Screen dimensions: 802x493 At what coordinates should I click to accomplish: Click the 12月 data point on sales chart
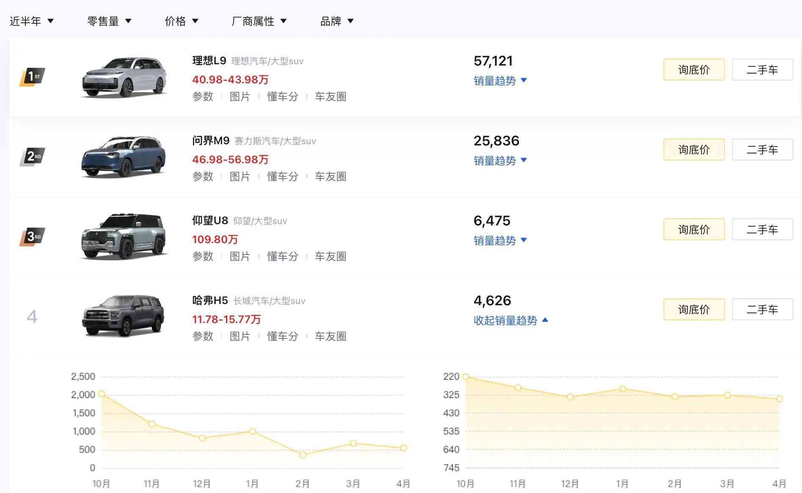click(x=202, y=438)
